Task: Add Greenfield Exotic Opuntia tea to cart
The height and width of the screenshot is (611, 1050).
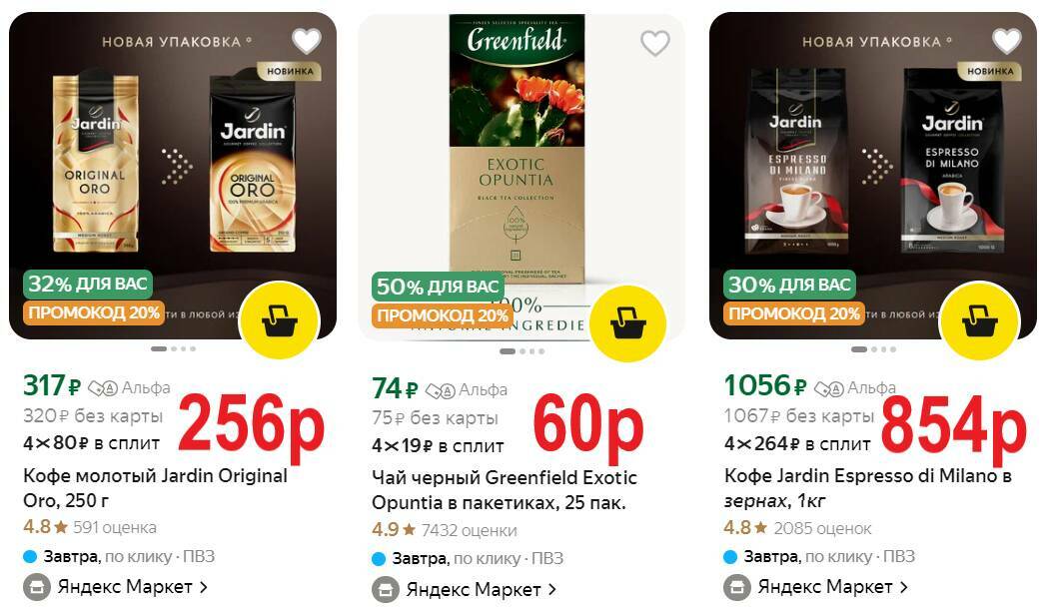Action: pos(627,323)
